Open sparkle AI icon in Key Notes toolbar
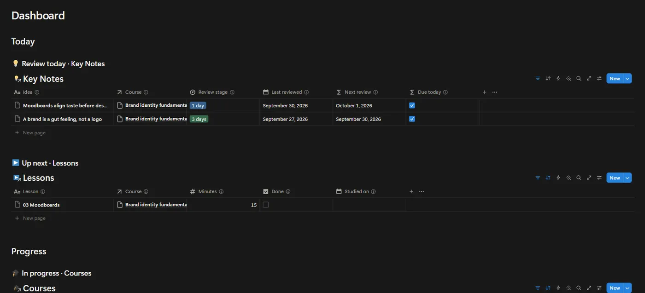This screenshot has height=293, width=645. [x=569, y=79]
